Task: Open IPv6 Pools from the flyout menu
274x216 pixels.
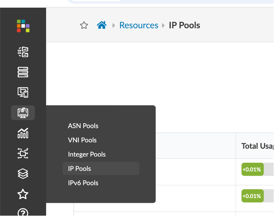Action: (83, 183)
